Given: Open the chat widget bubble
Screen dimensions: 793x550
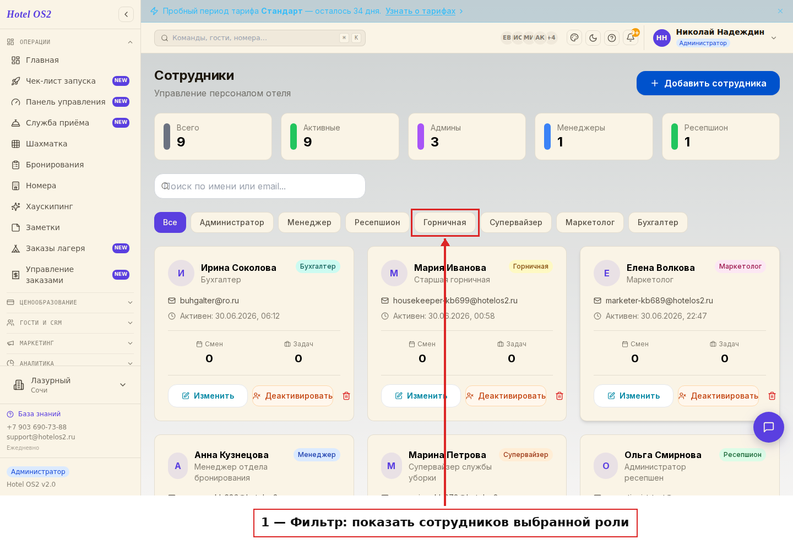Looking at the screenshot, I should (769, 427).
